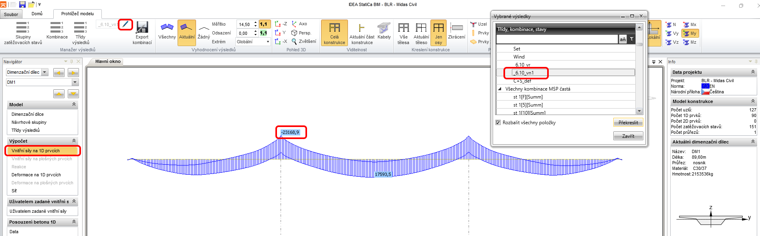This screenshot has width=760, height=236.
Task: Select Všechny evaluation icon
Action: (x=167, y=31)
